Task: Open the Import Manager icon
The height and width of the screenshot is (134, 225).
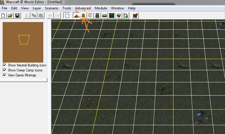Action: click(x=126, y=16)
